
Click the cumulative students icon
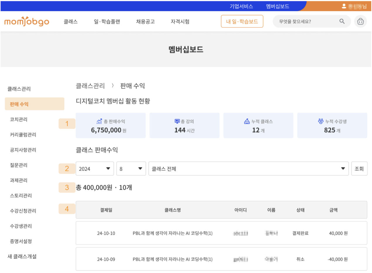coord(321,121)
